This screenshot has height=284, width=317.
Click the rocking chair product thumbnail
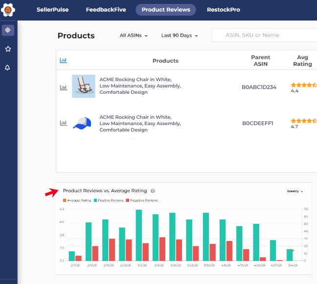pos(84,86)
